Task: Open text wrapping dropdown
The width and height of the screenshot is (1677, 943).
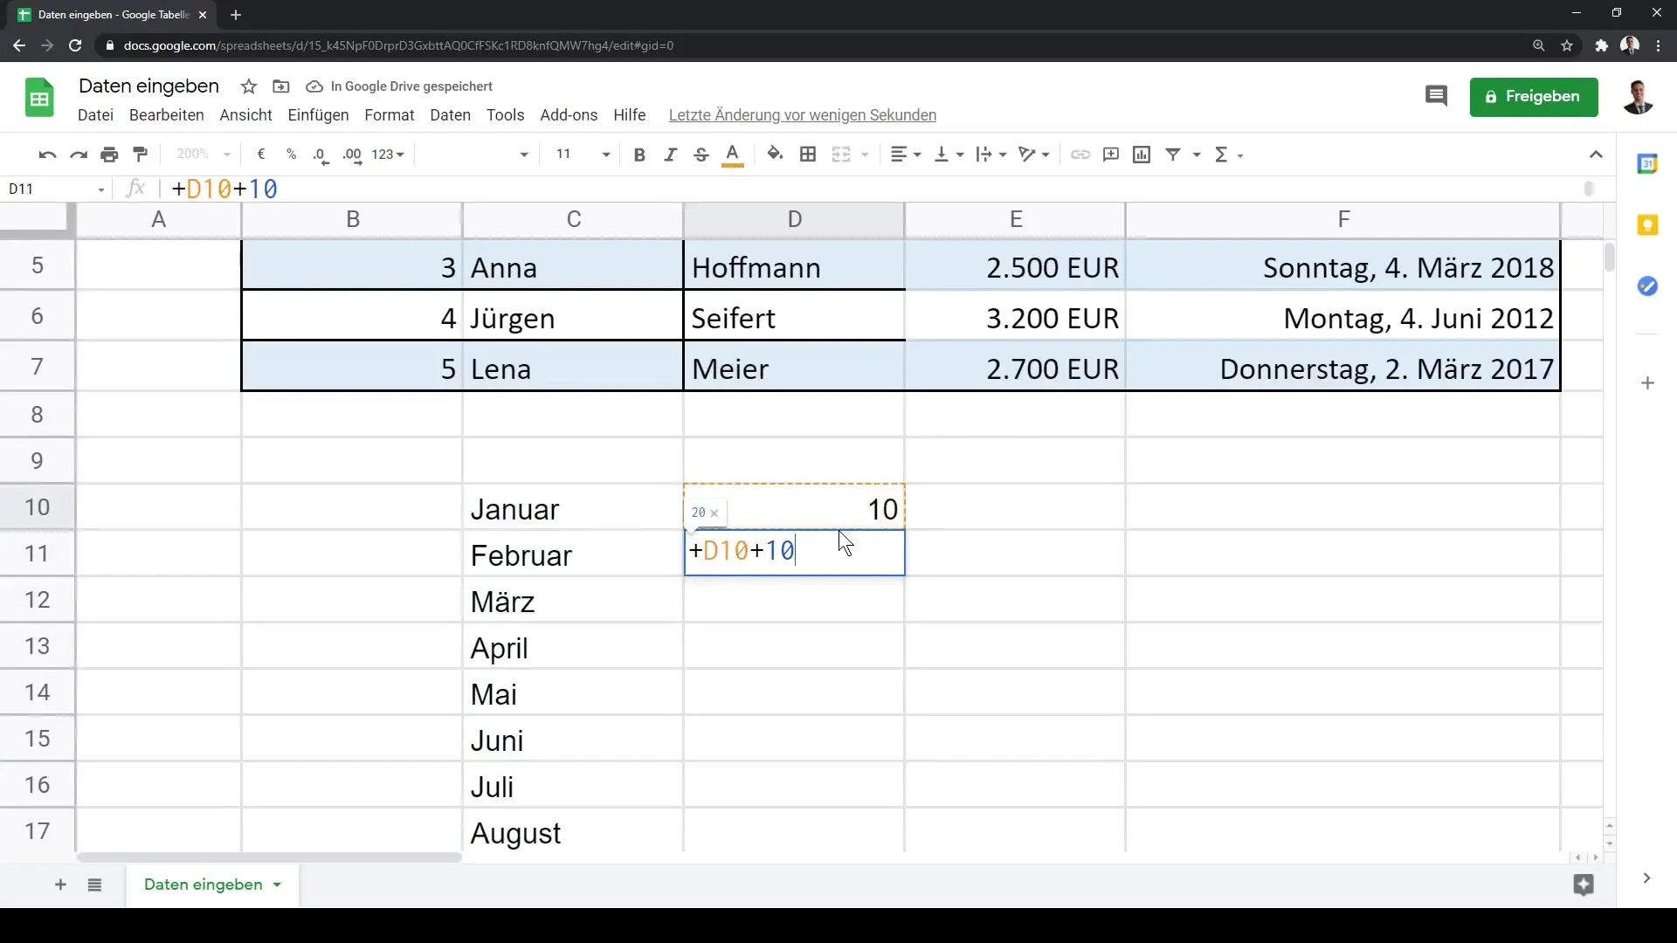Action: [991, 155]
